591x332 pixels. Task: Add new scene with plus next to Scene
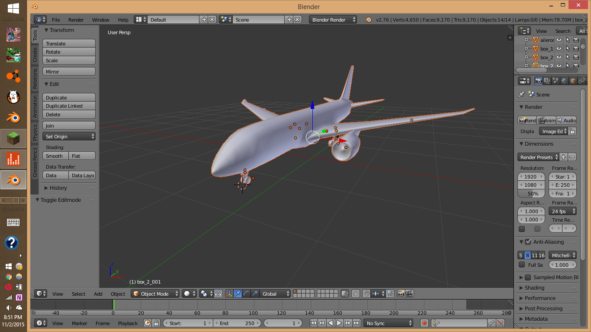click(289, 19)
